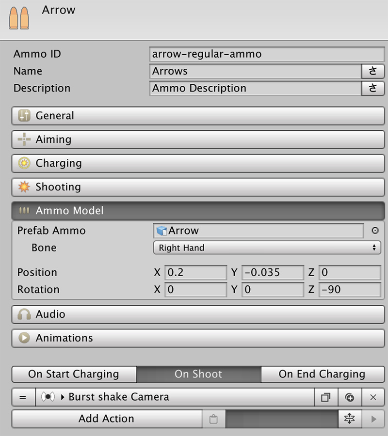The height and width of the screenshot is (436, 388).
Task: Open localization options for the Description field
Action: pyautogui.click(x=373, y=88)
